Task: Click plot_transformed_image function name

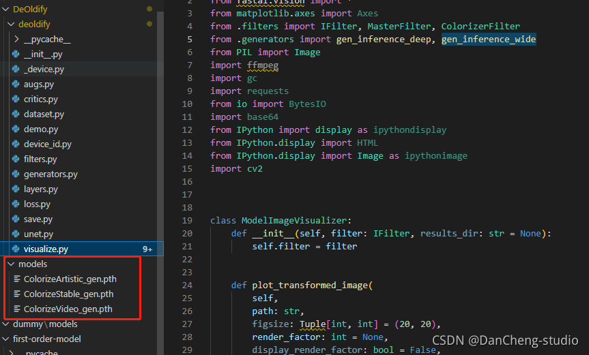Action: point(311,285)
